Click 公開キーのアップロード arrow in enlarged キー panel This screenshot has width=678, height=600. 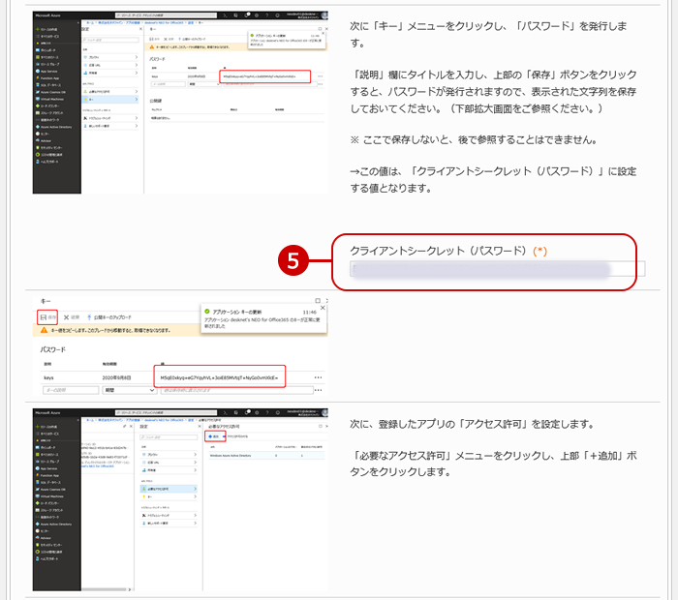click(89, 317)
